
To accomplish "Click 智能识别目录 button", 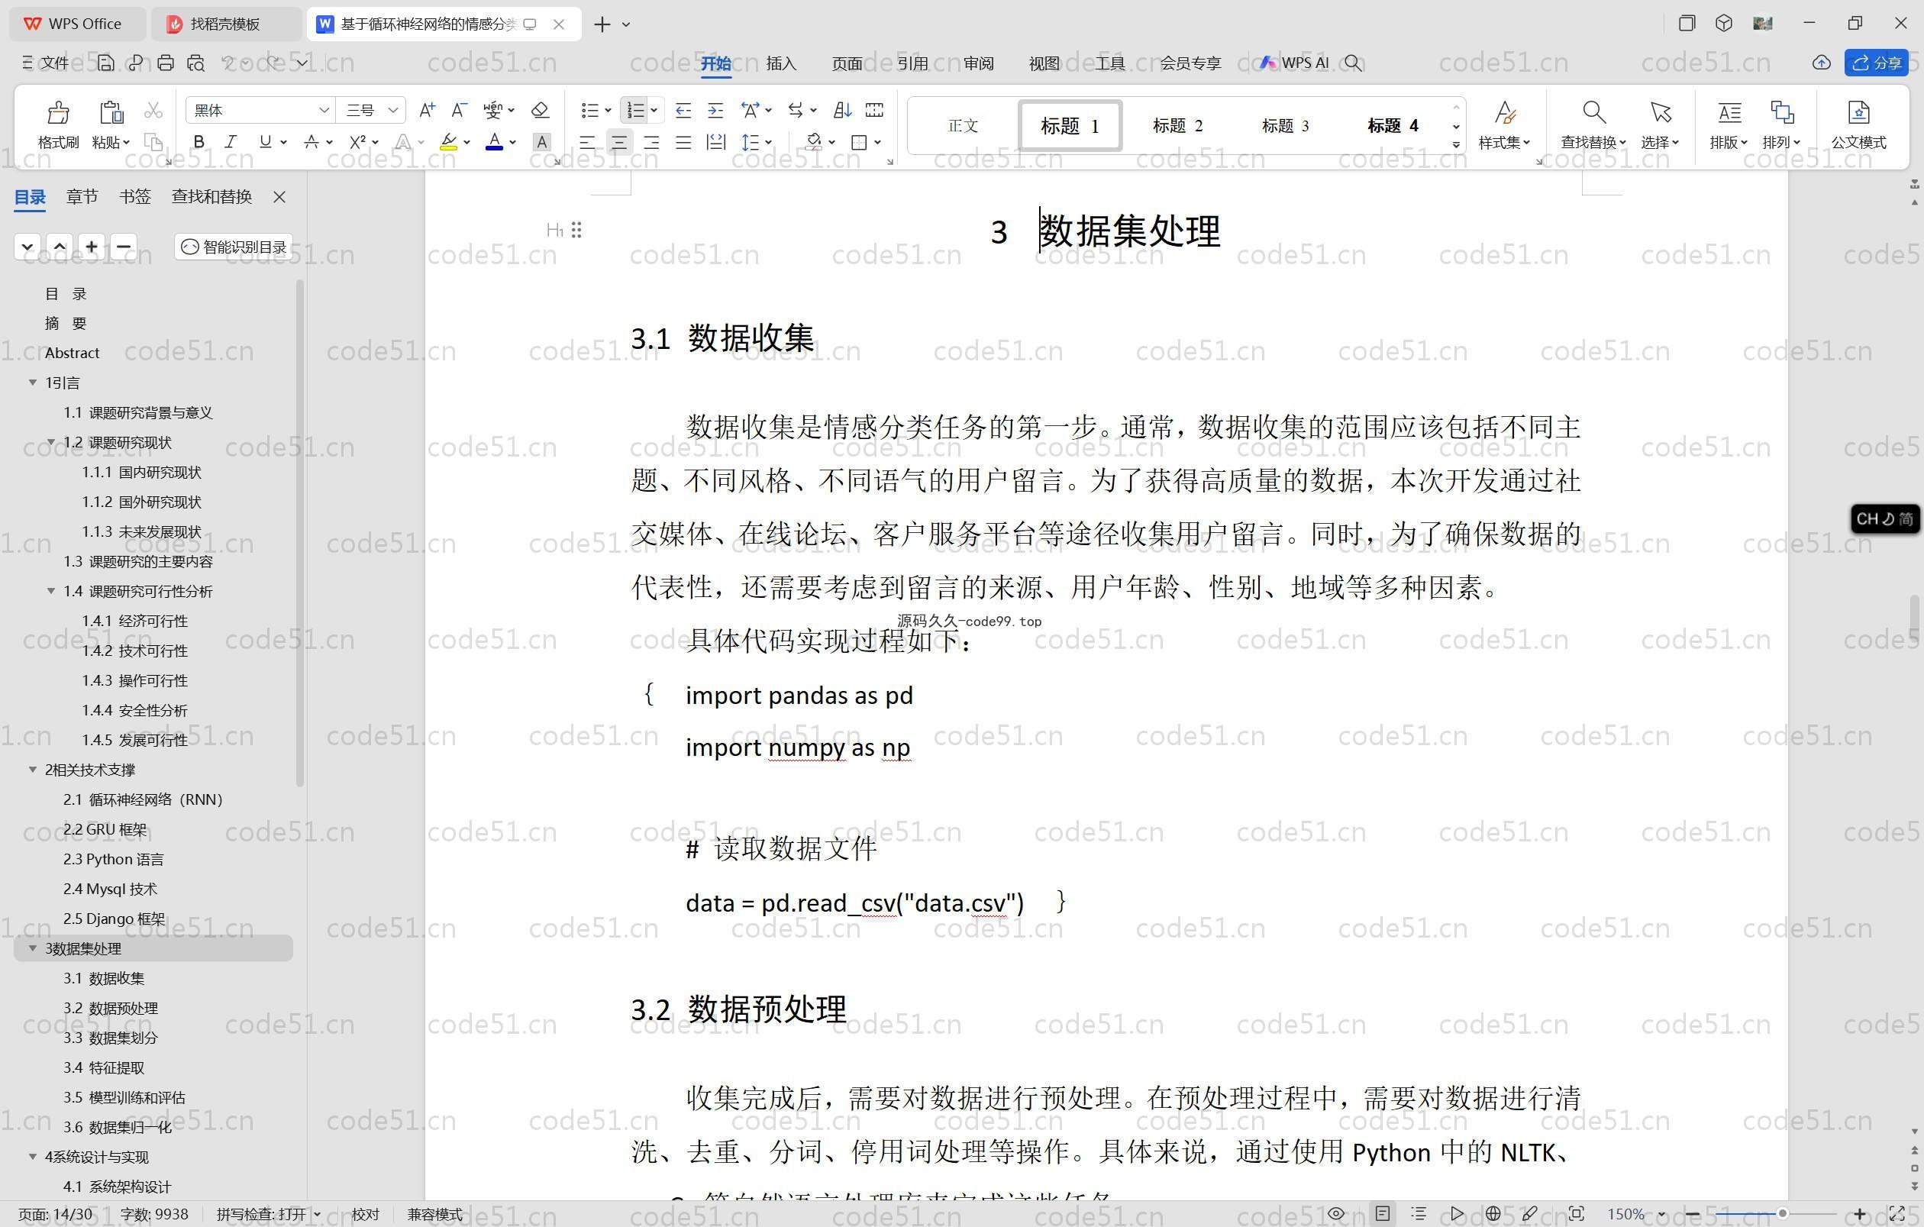I will point(234,246).
